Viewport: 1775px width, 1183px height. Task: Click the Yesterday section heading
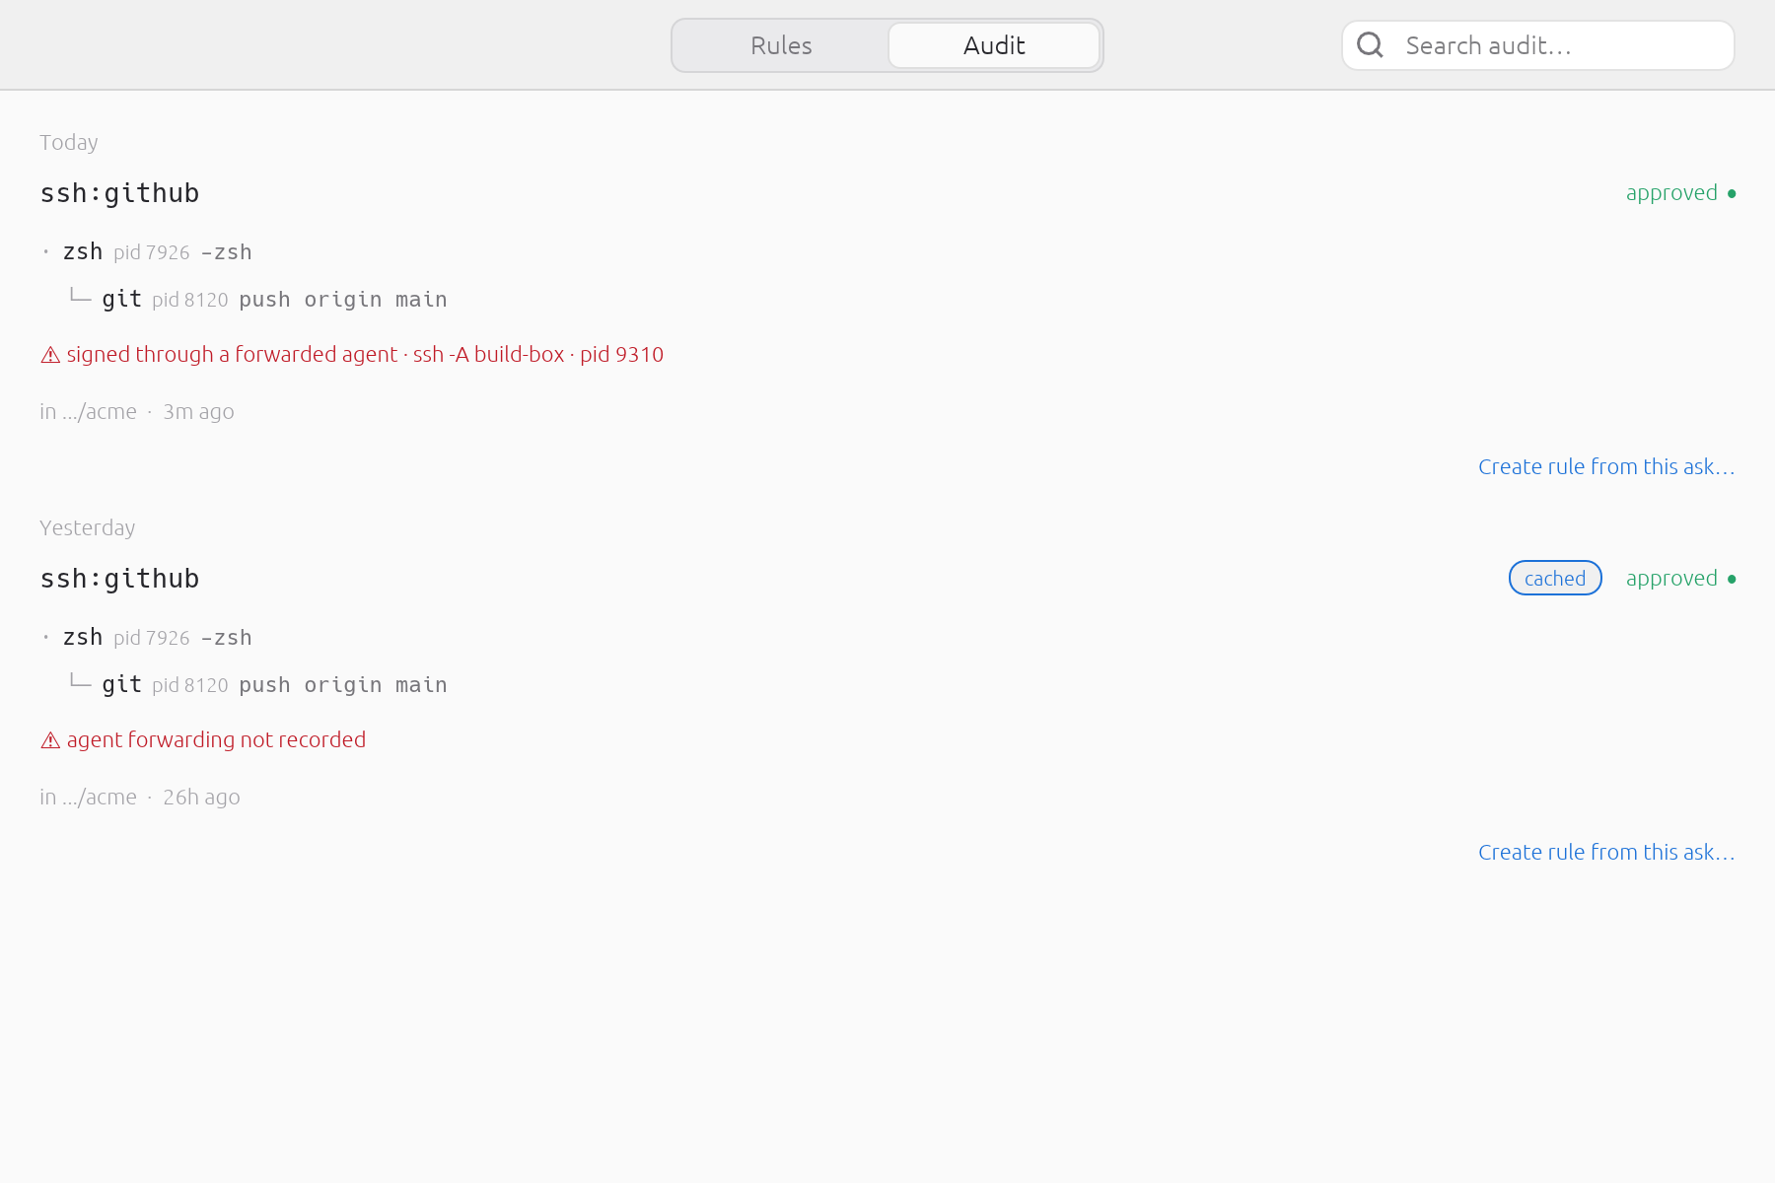pyautogui.click(x=88, y=527)
